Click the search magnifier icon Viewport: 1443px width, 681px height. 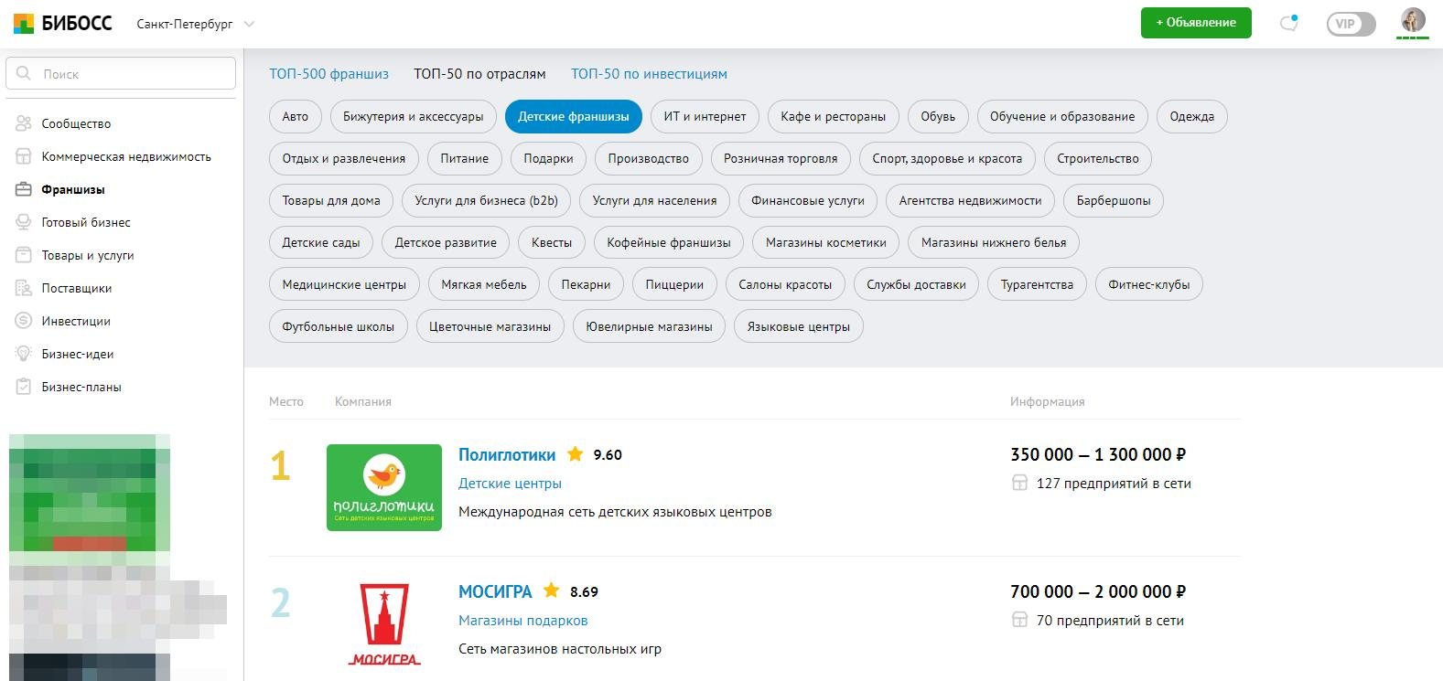25,73
